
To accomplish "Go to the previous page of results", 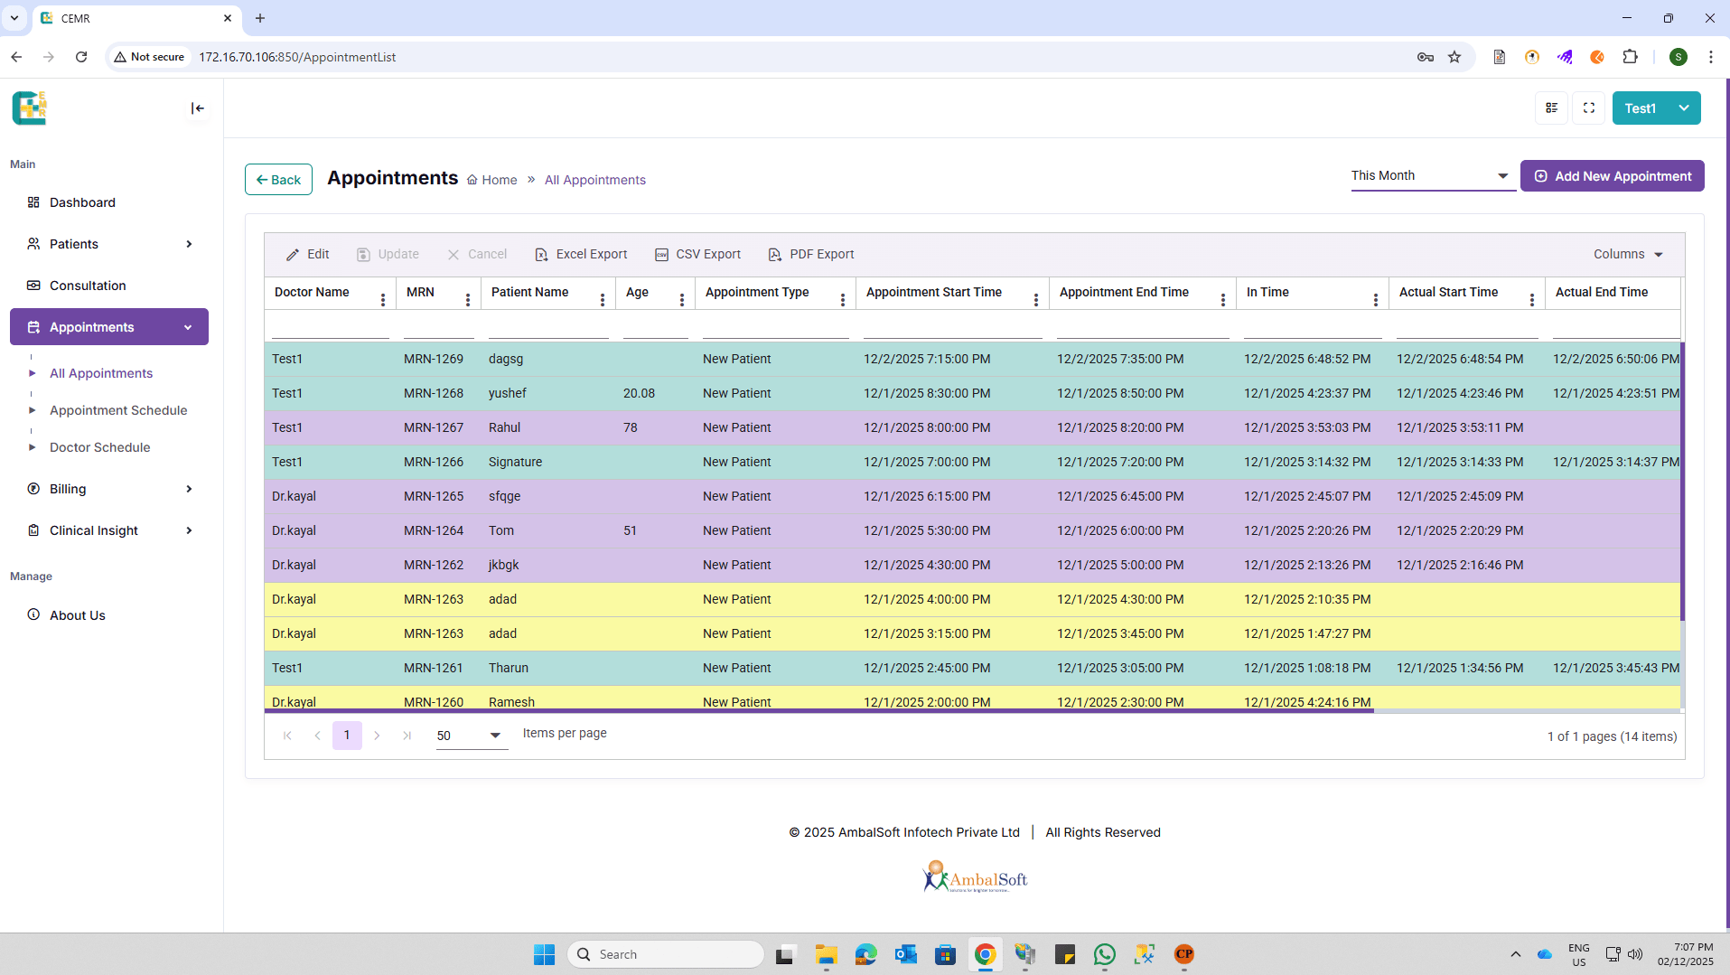I will 317,736.
